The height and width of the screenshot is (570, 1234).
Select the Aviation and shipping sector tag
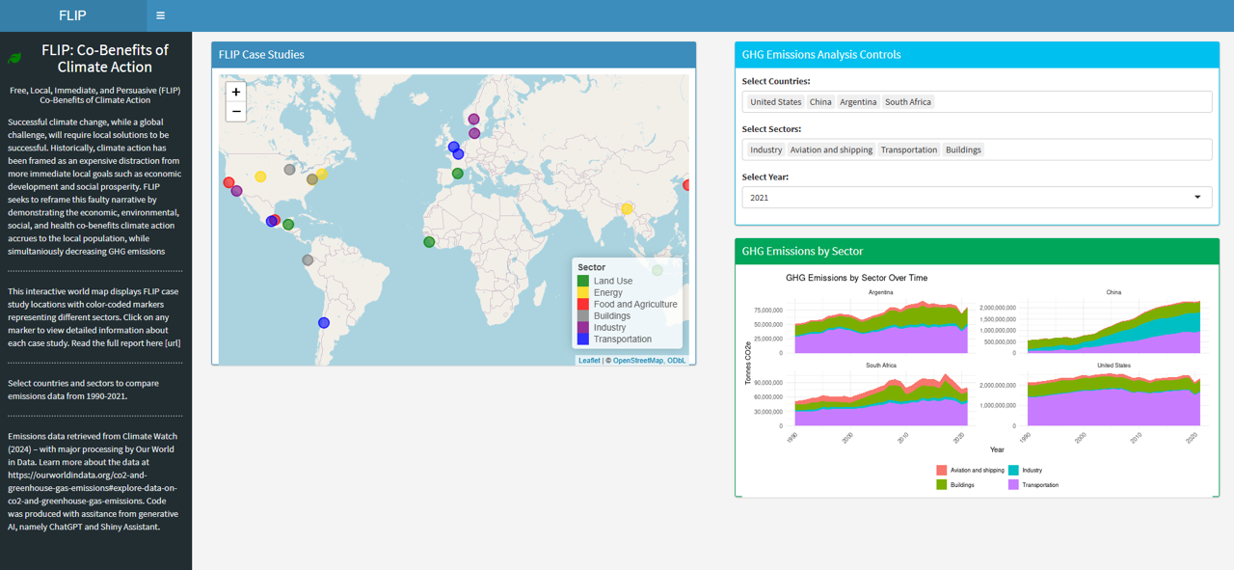[x=830, y=149]
